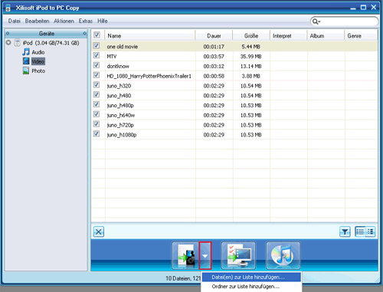Sort by the Größe column header
Viewport: 383px width, 292px height.
[251, 36]
